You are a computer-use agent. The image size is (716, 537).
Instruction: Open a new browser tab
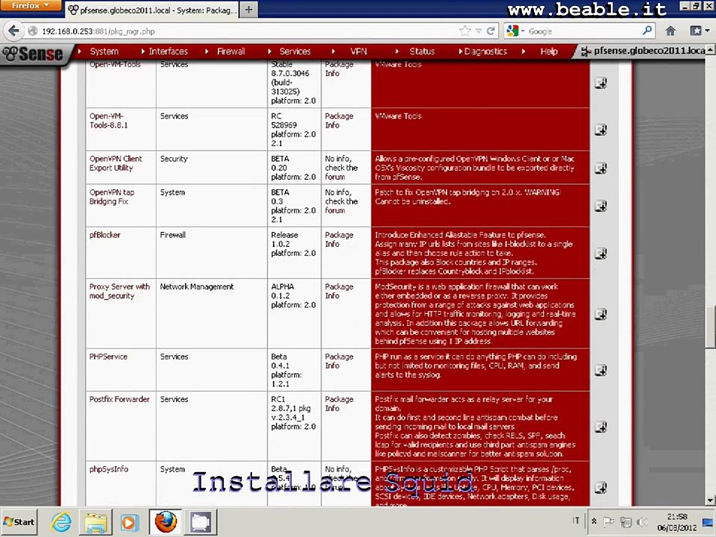tap(248, 10)
